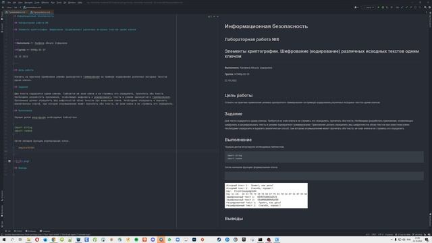
Task: Click the 'import string' line in editor
Action: click(24, 128)
